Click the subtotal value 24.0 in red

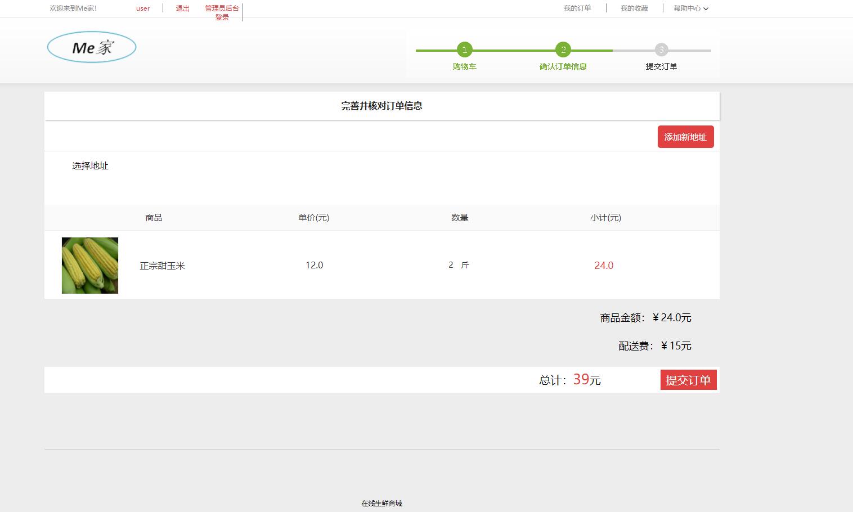point(604,266)
